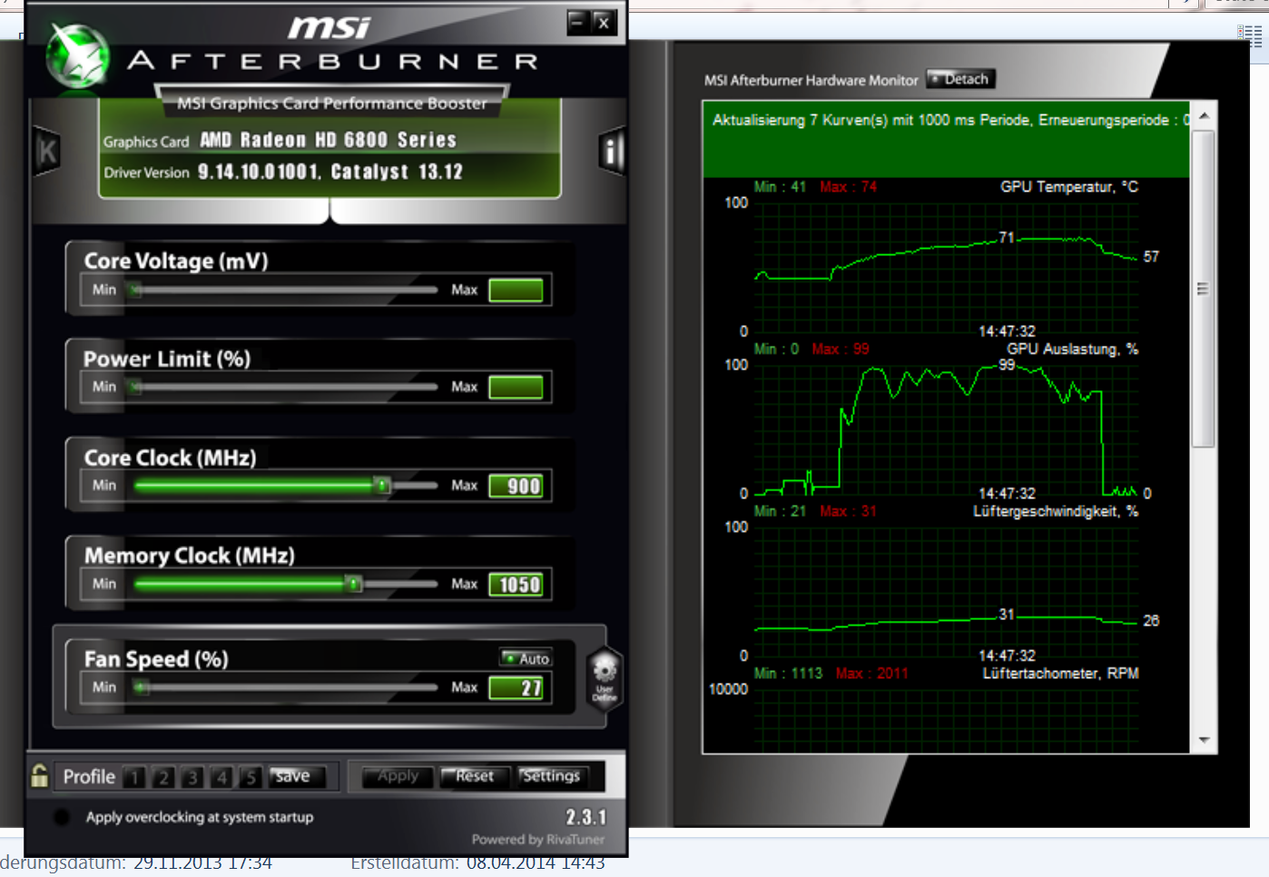Open the Settings button
1269x877 pixels.
click(x=551, y=776)
